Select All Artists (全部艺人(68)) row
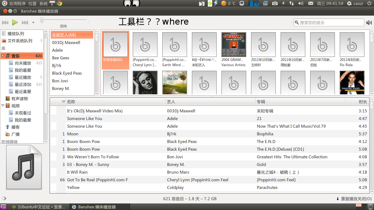The width and height of the screenshot is (374, 210). point(72,35)
